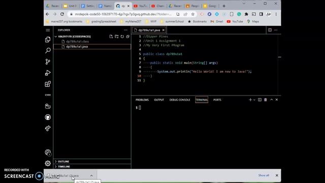
Task: Close the terminal panel
Action: pos(277,100)
